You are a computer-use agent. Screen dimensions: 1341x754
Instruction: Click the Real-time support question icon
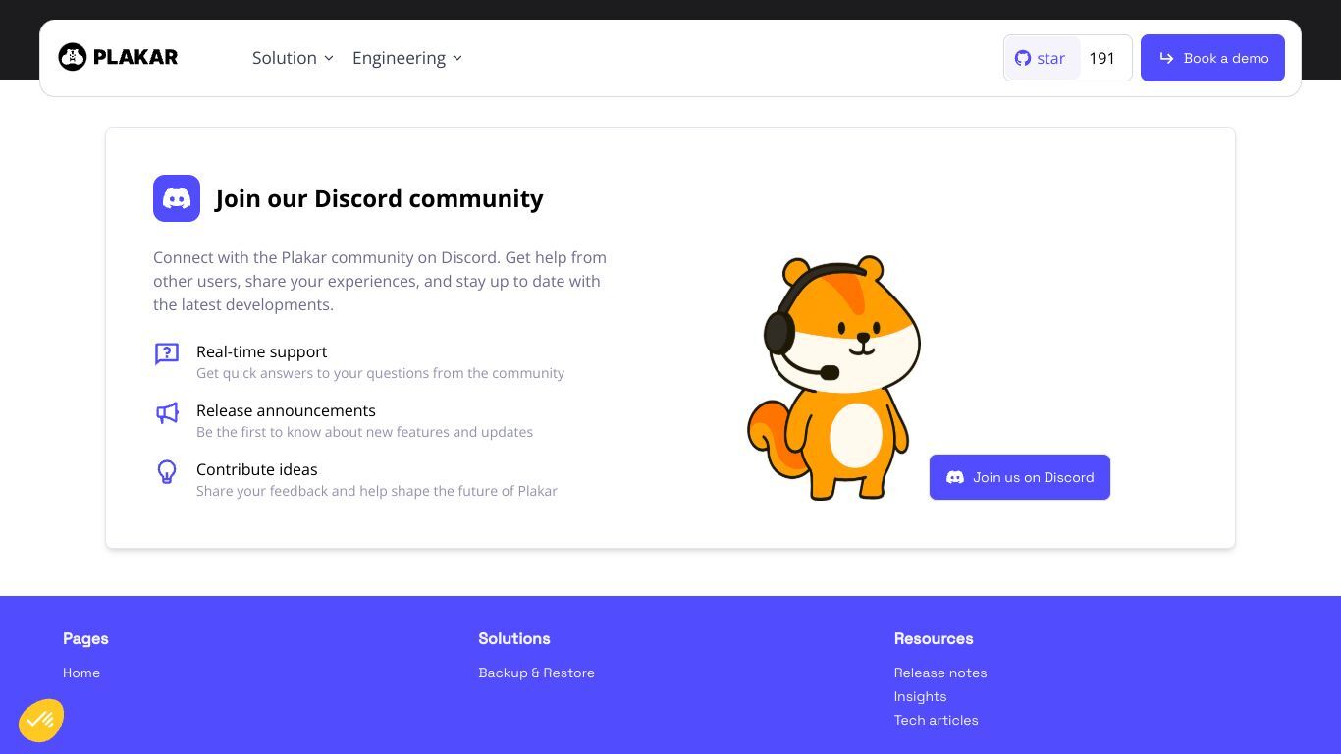[167, 353]
